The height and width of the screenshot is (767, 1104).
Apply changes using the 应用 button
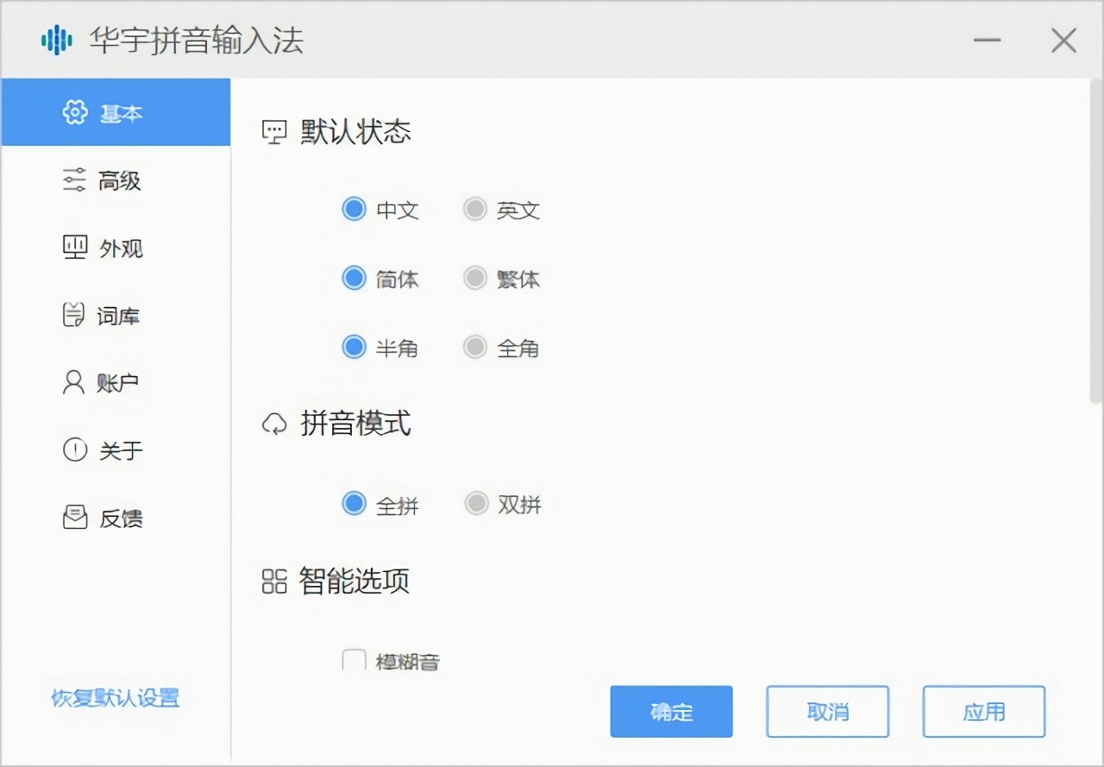[x=983, y=712]
